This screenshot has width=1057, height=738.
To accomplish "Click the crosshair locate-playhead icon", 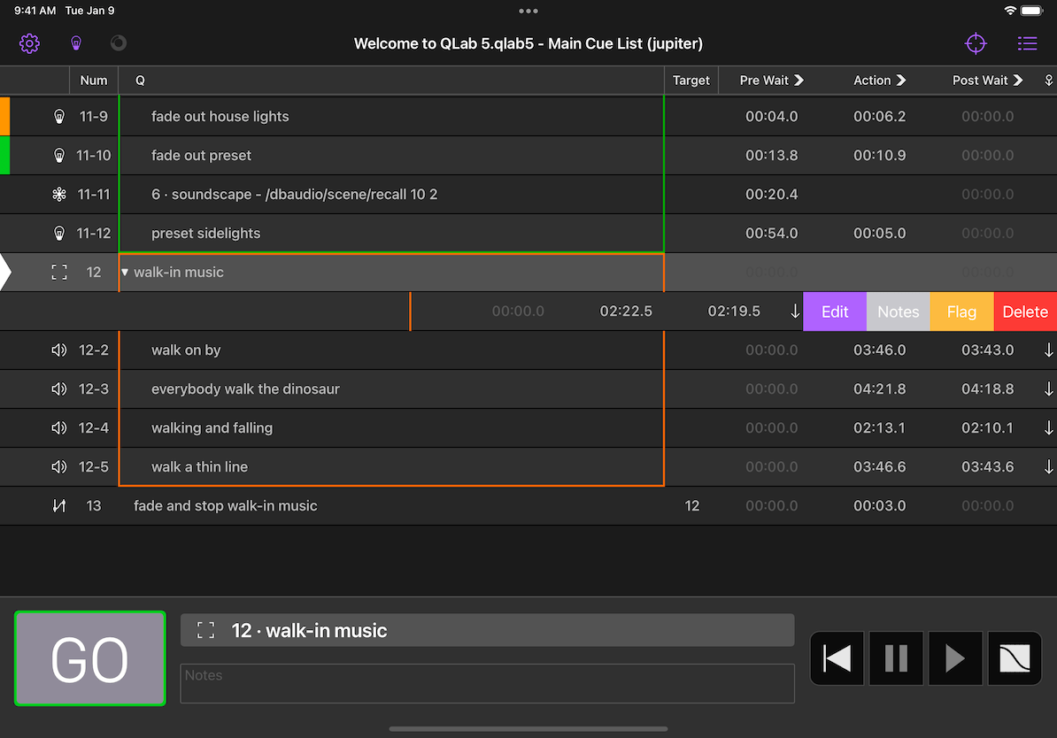I will click(x=975, y=43).
